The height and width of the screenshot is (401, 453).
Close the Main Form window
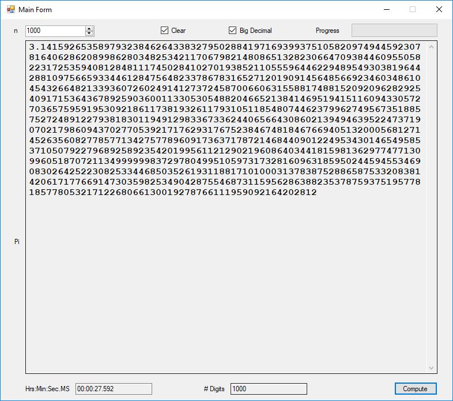(439, 9)
